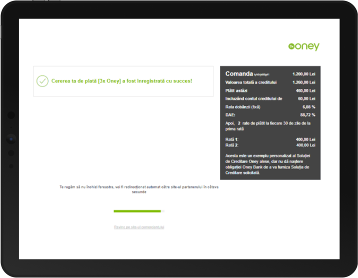
Task: Select the success message 'Cererea ta de plată' text
Action: pos(122,81)
